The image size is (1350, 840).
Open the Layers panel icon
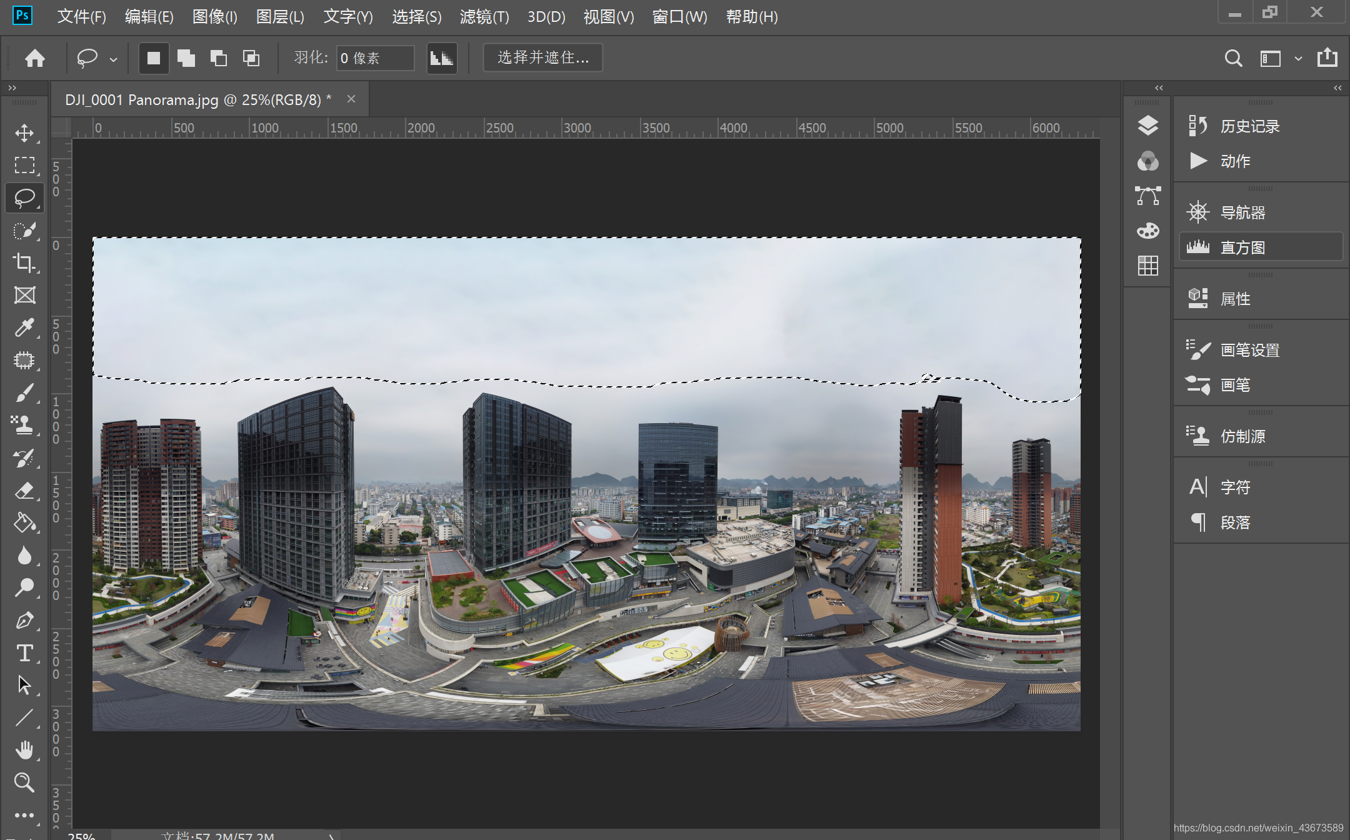pos(1147,126)
